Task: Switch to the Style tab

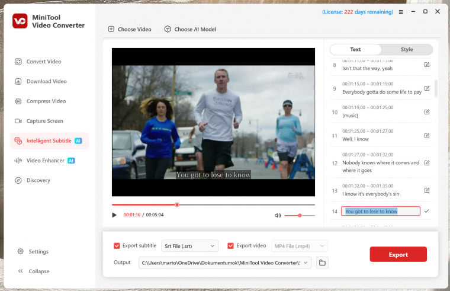Action: pos(407,49)
